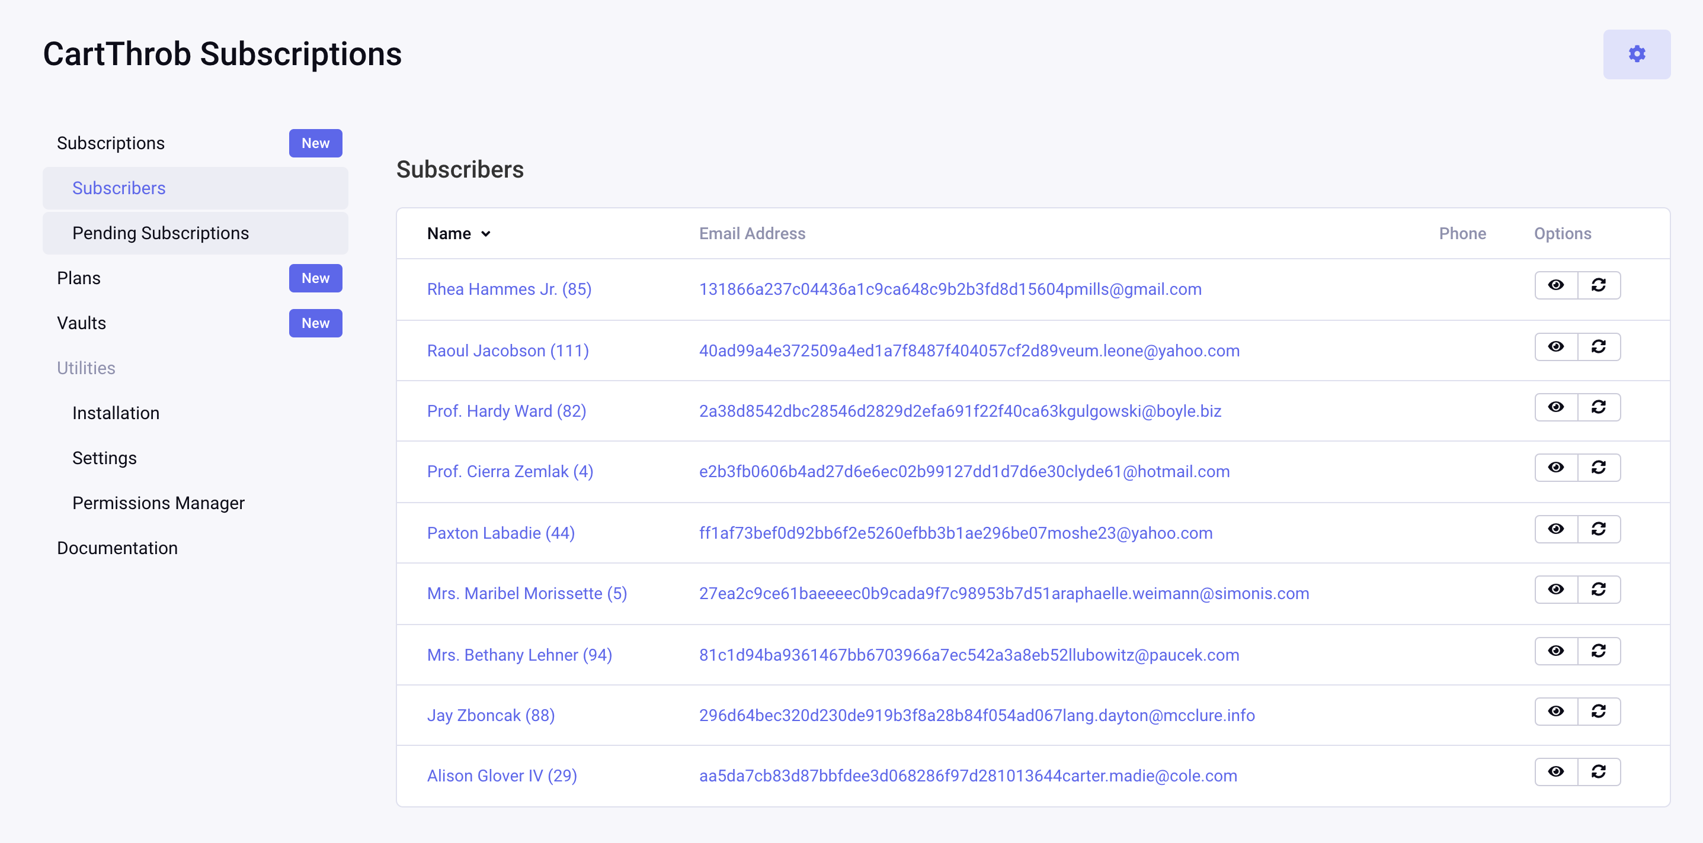Open Prof. Hardy Ward (82) link

[x=507, y=411]
